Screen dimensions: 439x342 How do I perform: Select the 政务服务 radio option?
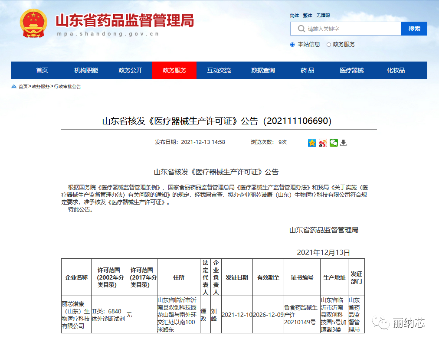329,44
